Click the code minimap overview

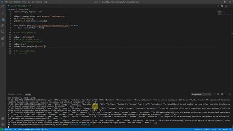click(x=224, y=13)
